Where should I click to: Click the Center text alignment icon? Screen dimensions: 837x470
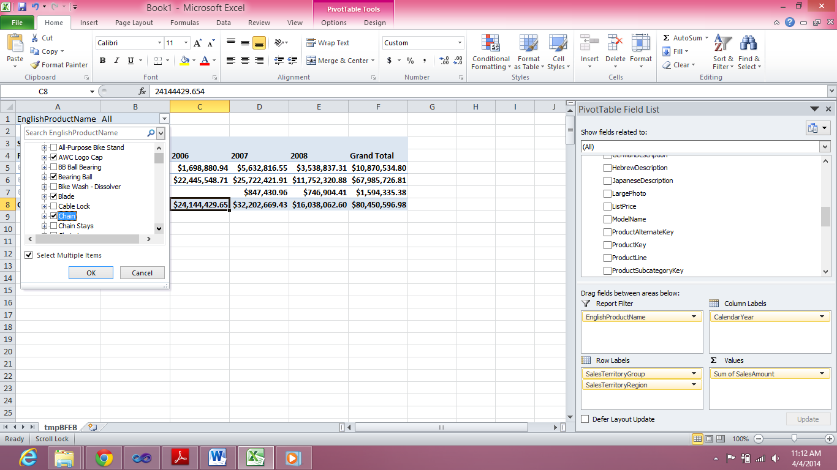pos(245,61)
